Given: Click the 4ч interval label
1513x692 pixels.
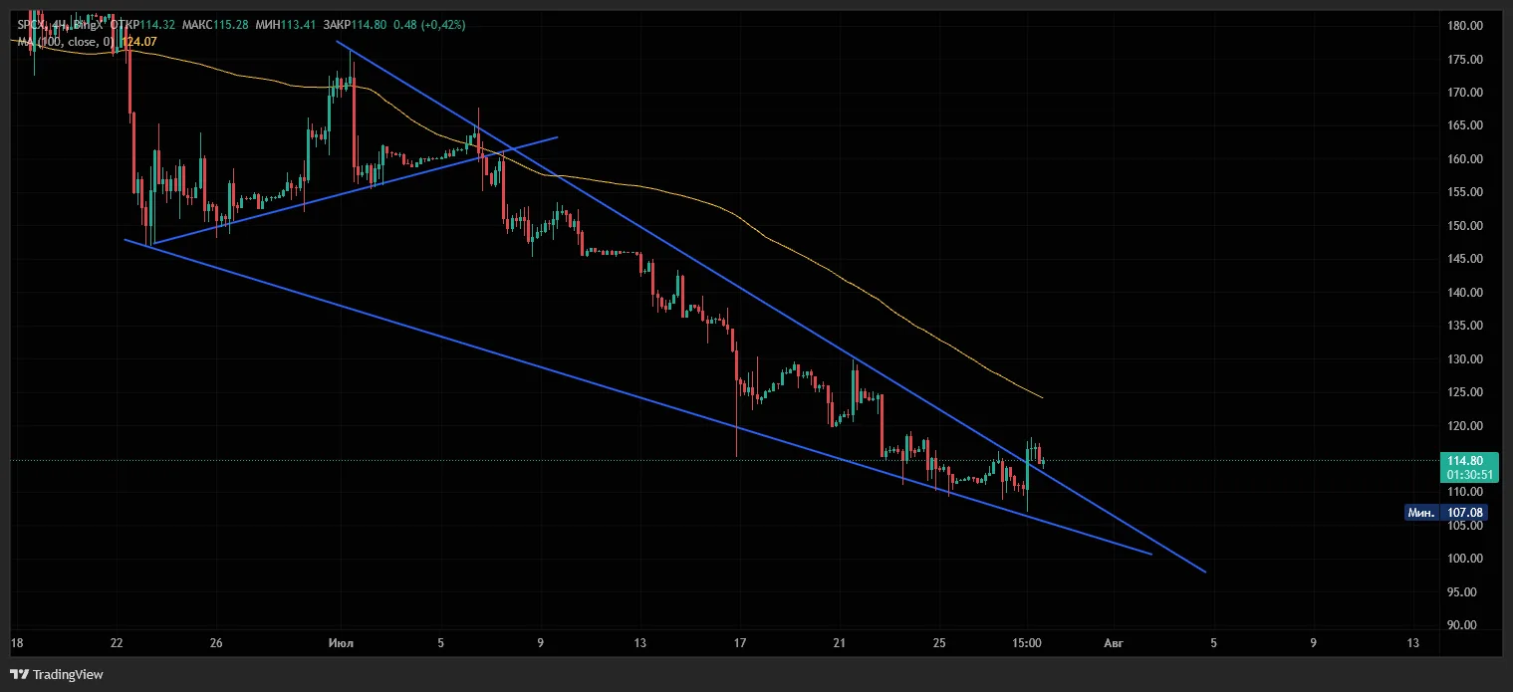Looking at the screenshot, I should click(59, 24).
